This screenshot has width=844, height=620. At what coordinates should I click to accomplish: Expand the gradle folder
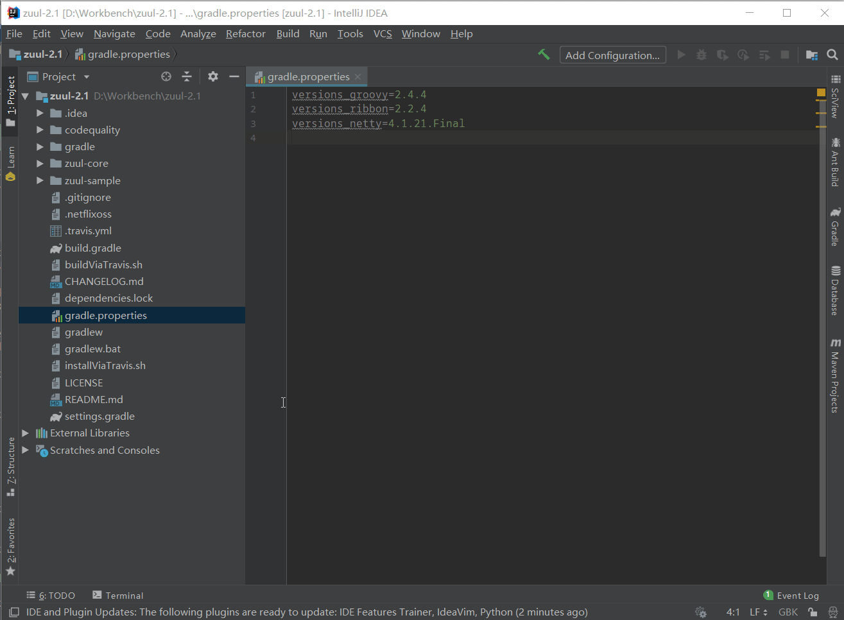click(x=40, y=147)
